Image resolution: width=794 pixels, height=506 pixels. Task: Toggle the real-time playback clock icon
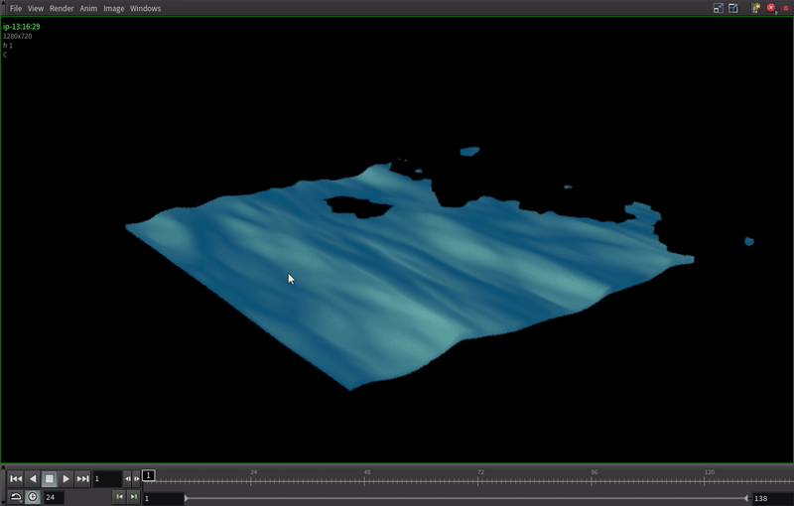(x=33, y=497)
